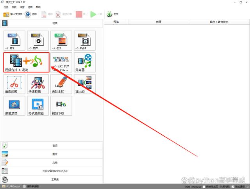Click the 输出文件夹 toolbar button
The height and width of the screenshot is (189, 250).
point(13,14)
